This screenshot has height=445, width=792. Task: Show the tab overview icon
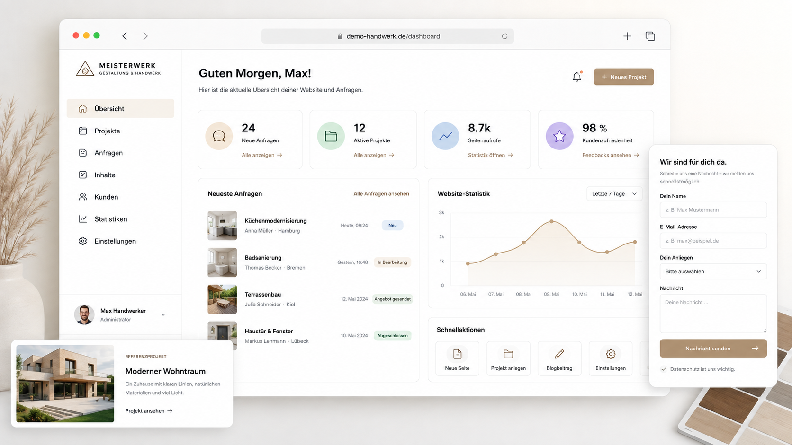650,36
